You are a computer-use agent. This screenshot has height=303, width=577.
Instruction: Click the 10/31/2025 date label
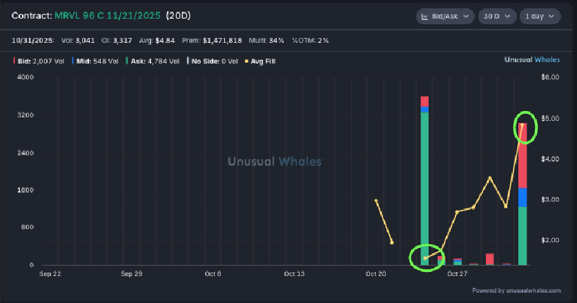32,41
